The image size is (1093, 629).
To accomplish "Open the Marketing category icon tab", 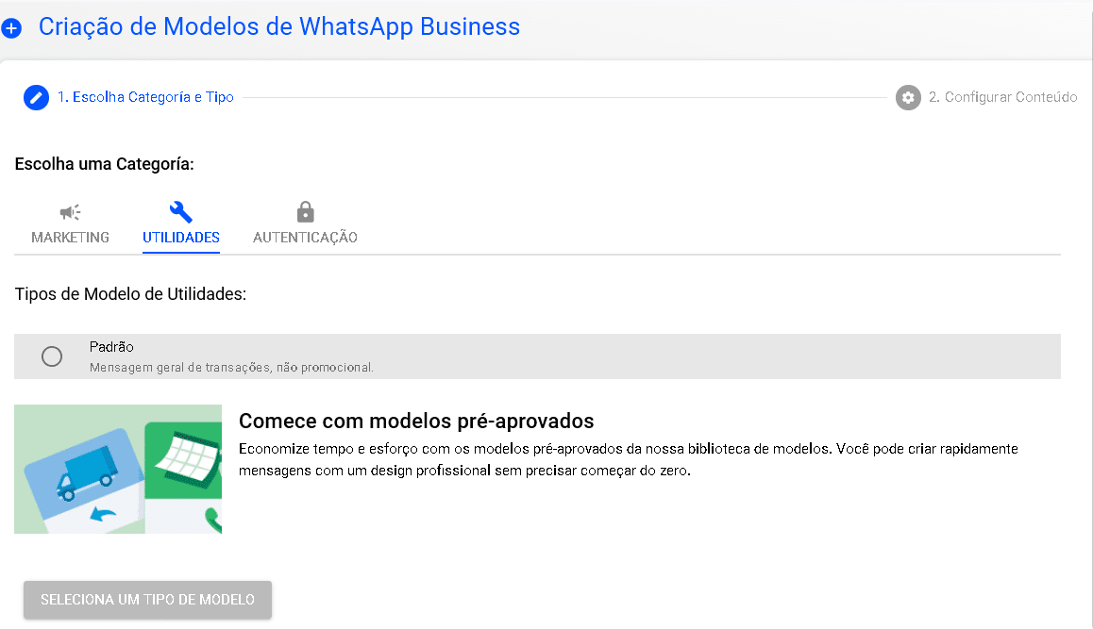I will (x=70, y=223).
